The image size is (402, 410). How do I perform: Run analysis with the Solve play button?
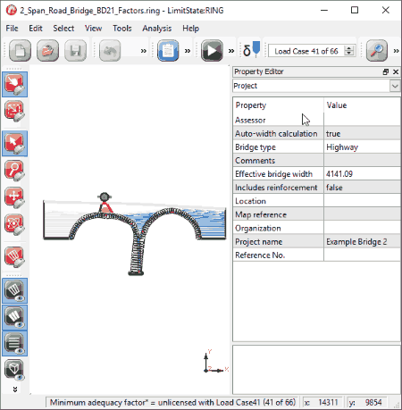coord(212,51)
